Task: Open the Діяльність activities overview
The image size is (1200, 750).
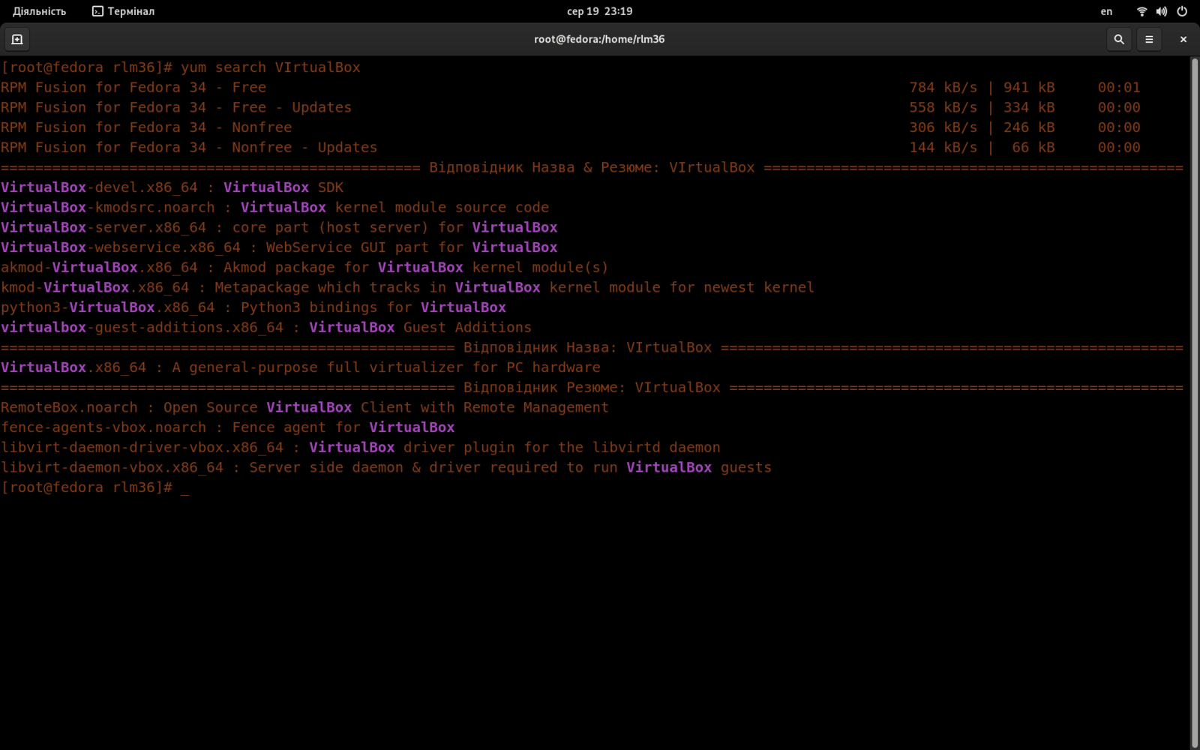Action: (39, 11)
